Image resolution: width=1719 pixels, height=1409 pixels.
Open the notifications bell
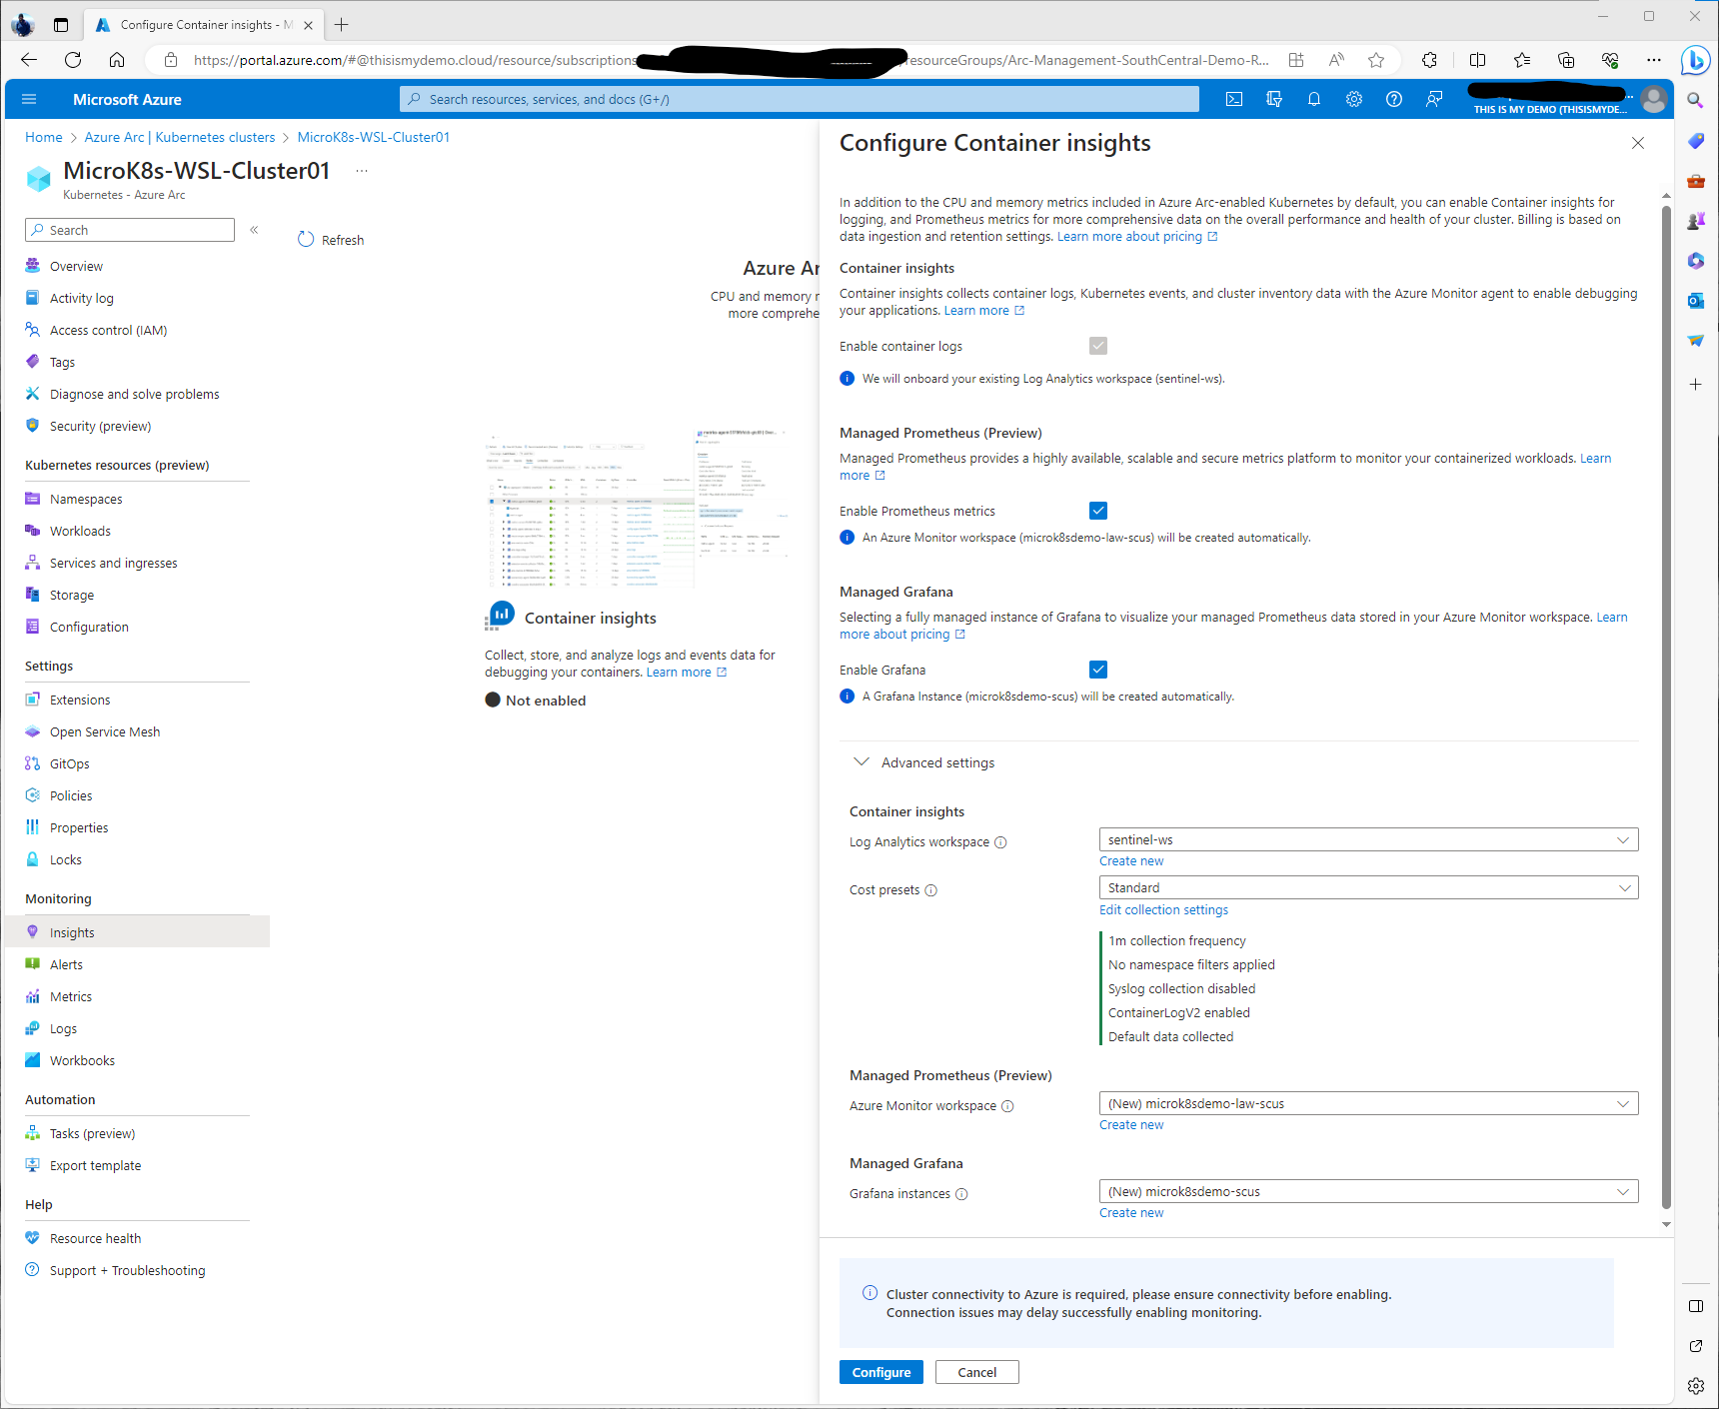coord(1314,99)
